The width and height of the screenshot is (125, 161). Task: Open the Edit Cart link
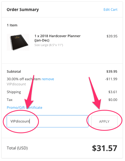point(110,9)
